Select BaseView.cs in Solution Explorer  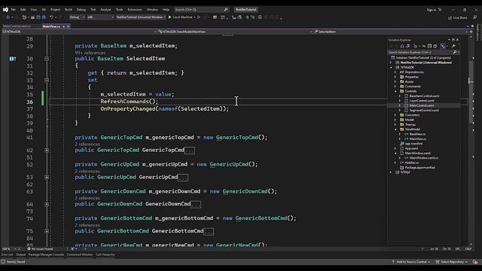[x=417, y=134]
